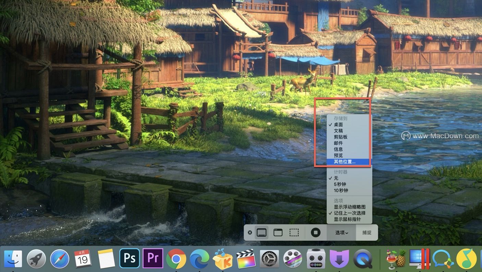Select capture selected window mode

(x=278, y=233)
